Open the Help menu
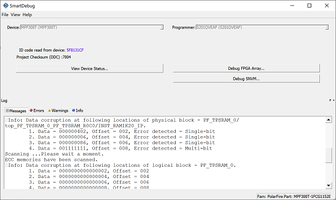This screenshot has width=336, height=200. point(27,14)
